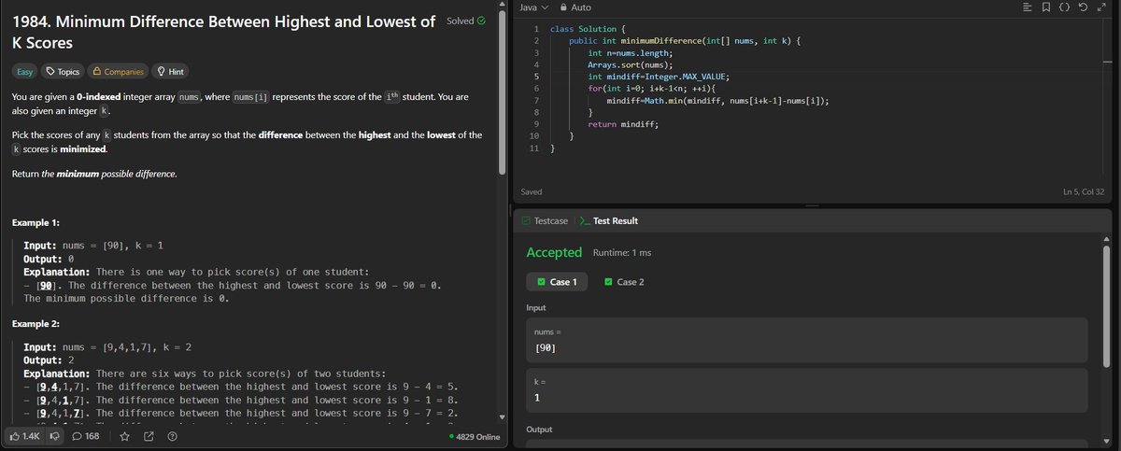Image resolution: width=1121 pixels, height=451 pixels.
Task: Click the minimumDifference method signature line
Action: tap(686, 42)
